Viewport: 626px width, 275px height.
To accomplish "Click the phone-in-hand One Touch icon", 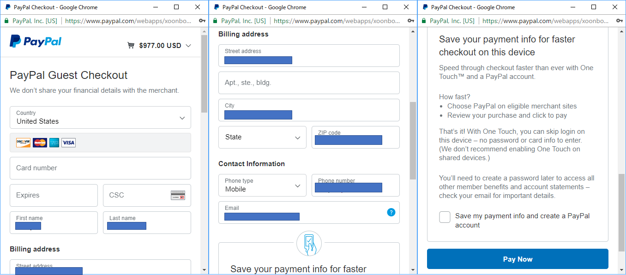I will click(309, 244).
